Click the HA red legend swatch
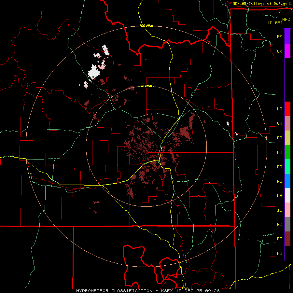Screen dimensions: 293x293 point(287,109)
